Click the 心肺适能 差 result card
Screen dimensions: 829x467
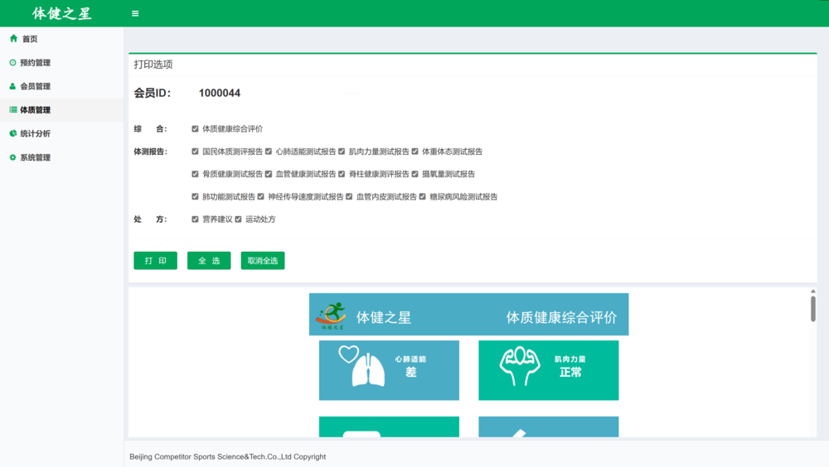pos(389,370)
